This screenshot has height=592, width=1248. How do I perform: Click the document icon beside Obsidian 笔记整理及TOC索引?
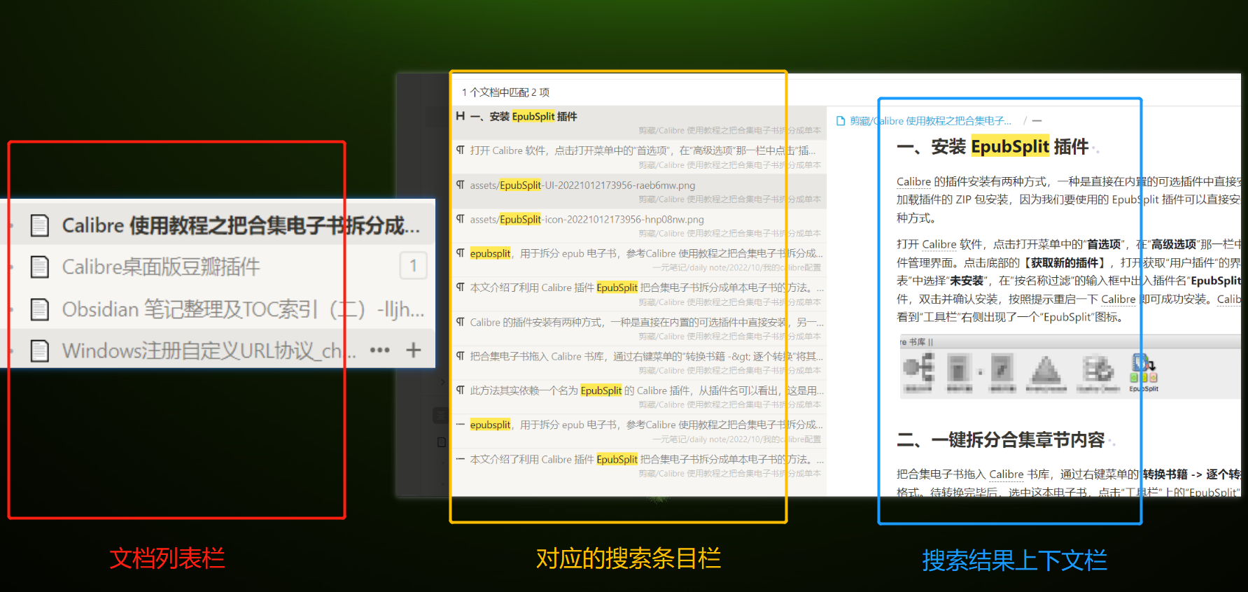click(40, 309)
